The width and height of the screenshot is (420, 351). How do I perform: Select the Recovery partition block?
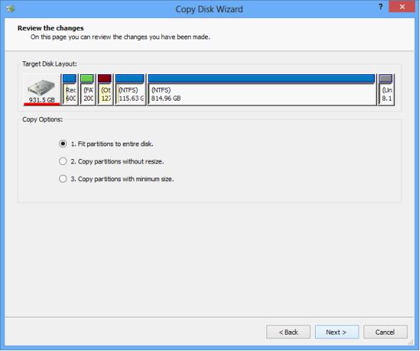(x=70, y=90)
